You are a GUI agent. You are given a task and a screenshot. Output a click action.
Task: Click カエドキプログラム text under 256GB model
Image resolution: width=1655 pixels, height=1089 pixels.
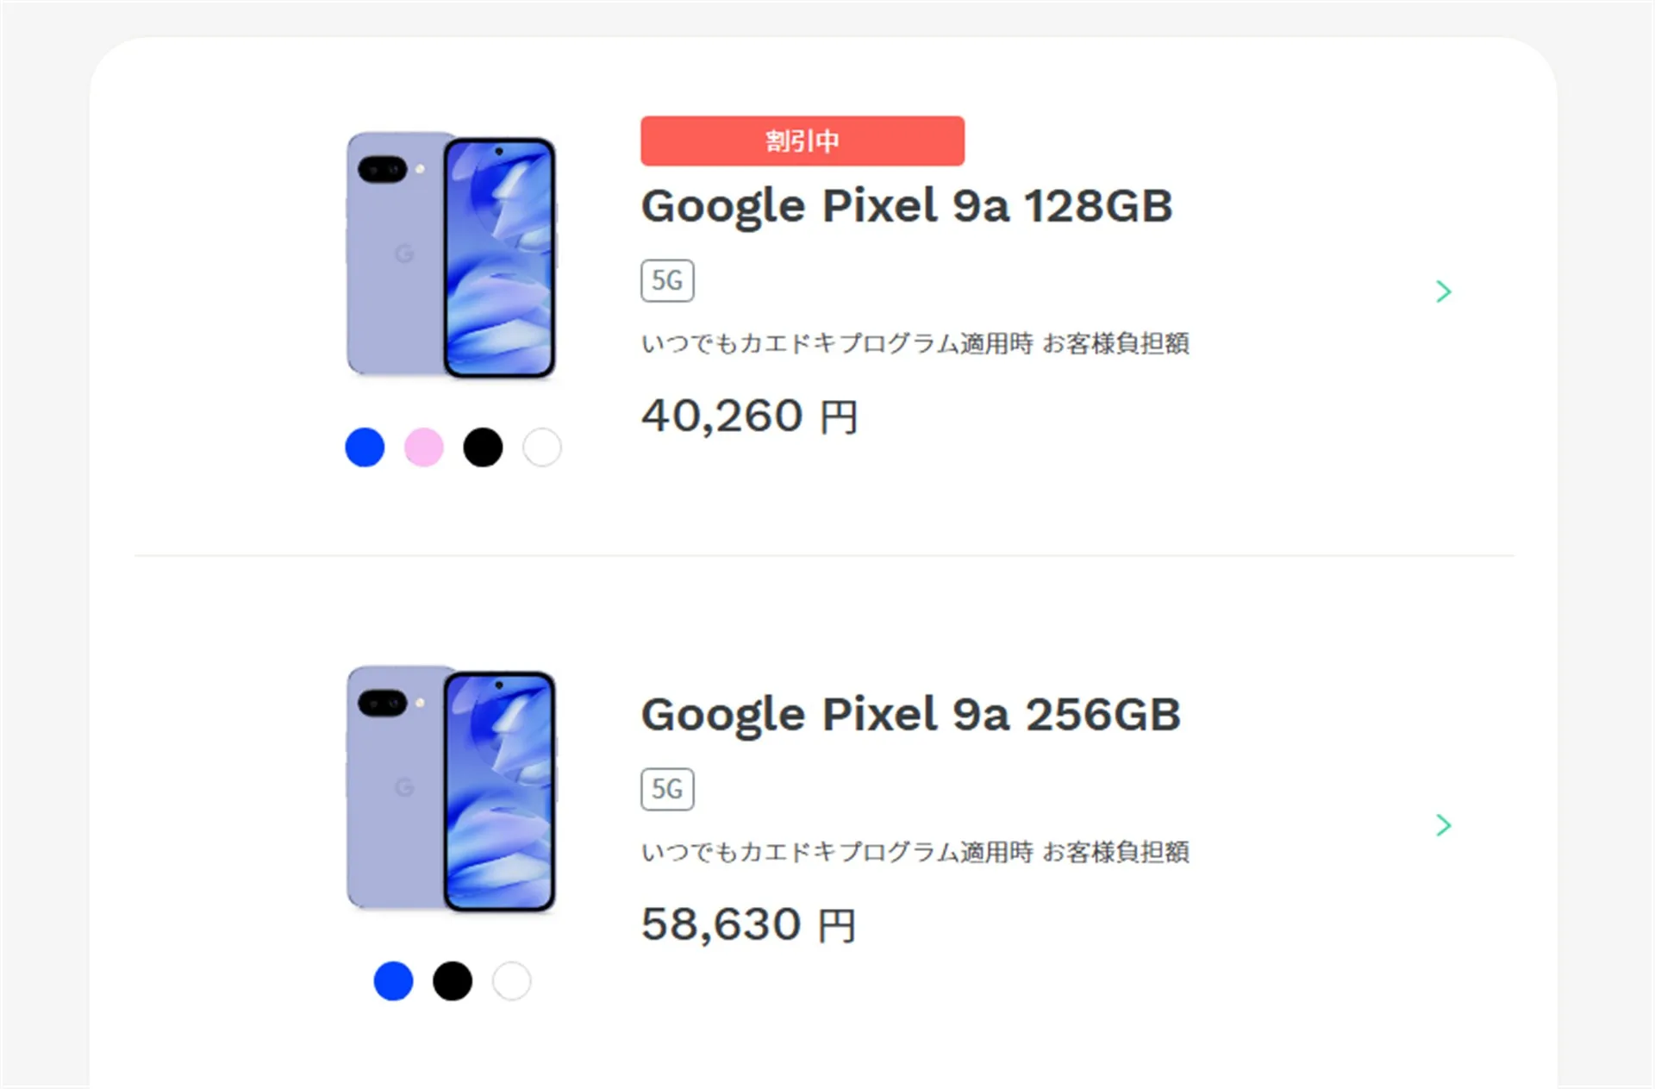tap(849, 852)
